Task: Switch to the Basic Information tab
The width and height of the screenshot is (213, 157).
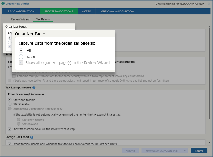Action: [21, 12]
